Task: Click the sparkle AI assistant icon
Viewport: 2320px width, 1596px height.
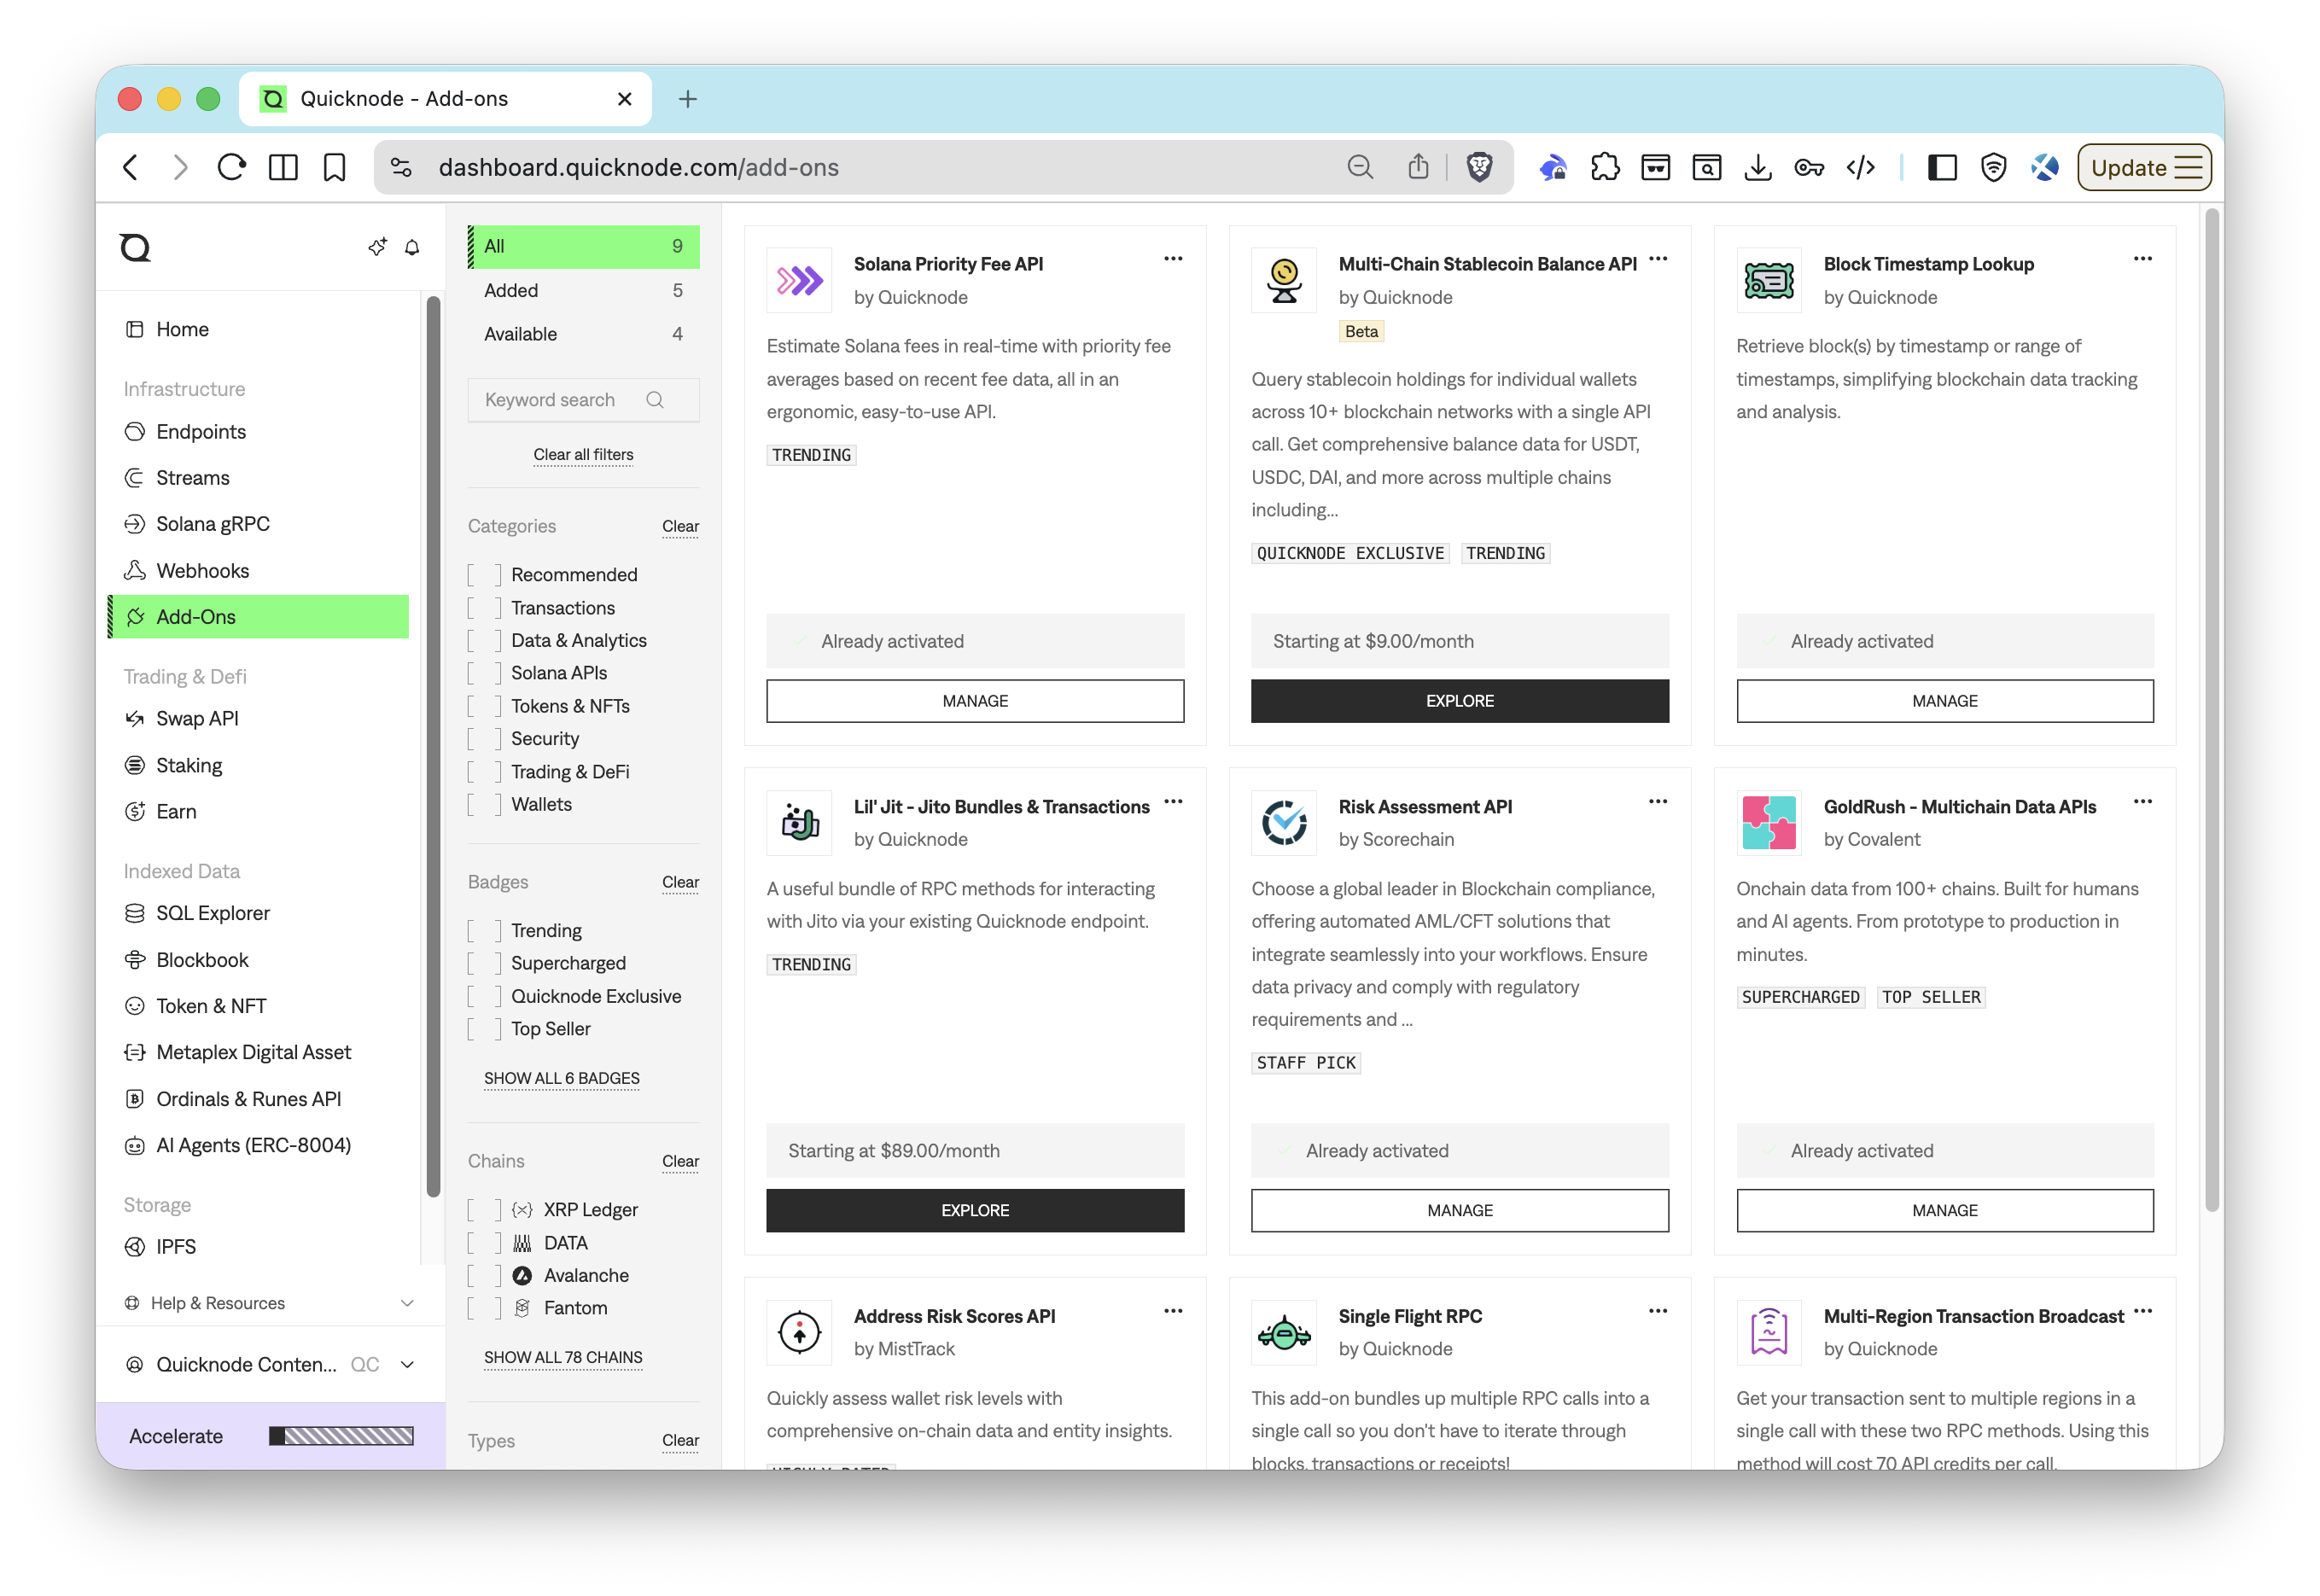Action: (377, 247)
